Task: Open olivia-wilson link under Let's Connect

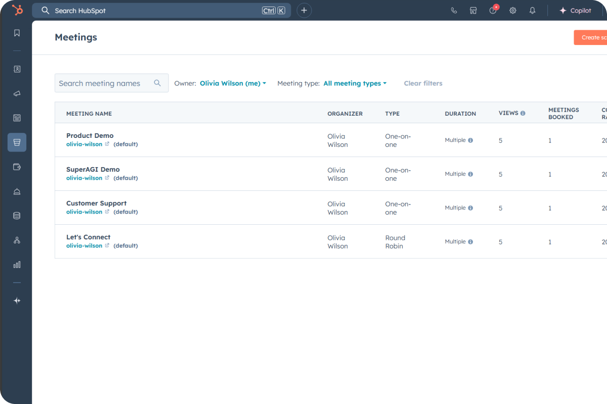Action: coord(84,245)
